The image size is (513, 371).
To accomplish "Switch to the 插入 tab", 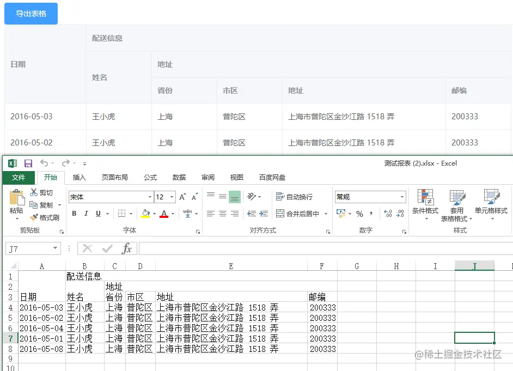I will pos(79,177).
